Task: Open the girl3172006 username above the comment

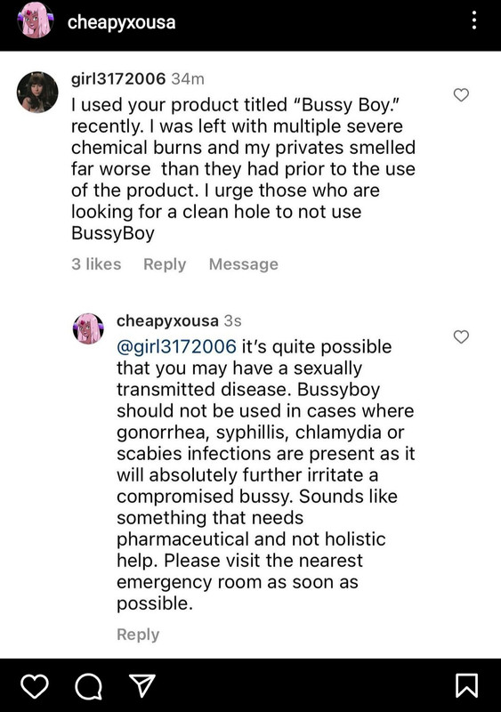Action: 118,79
